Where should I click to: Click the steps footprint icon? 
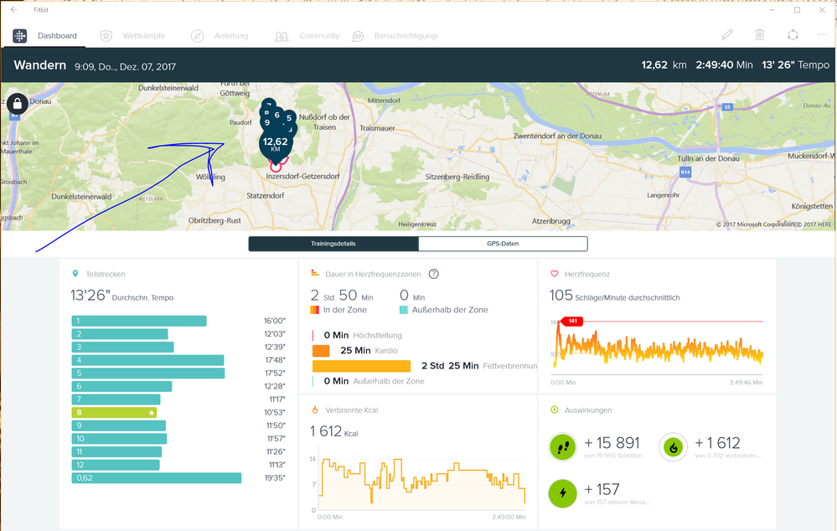click(562, 448)
